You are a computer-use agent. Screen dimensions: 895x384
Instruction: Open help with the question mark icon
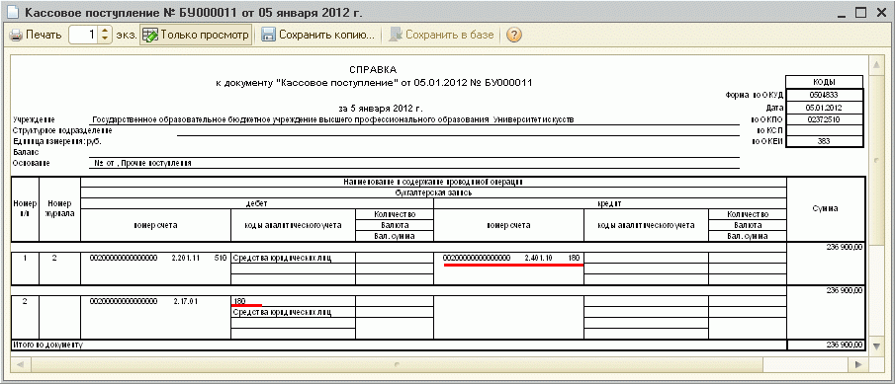(x=513, y=35)
